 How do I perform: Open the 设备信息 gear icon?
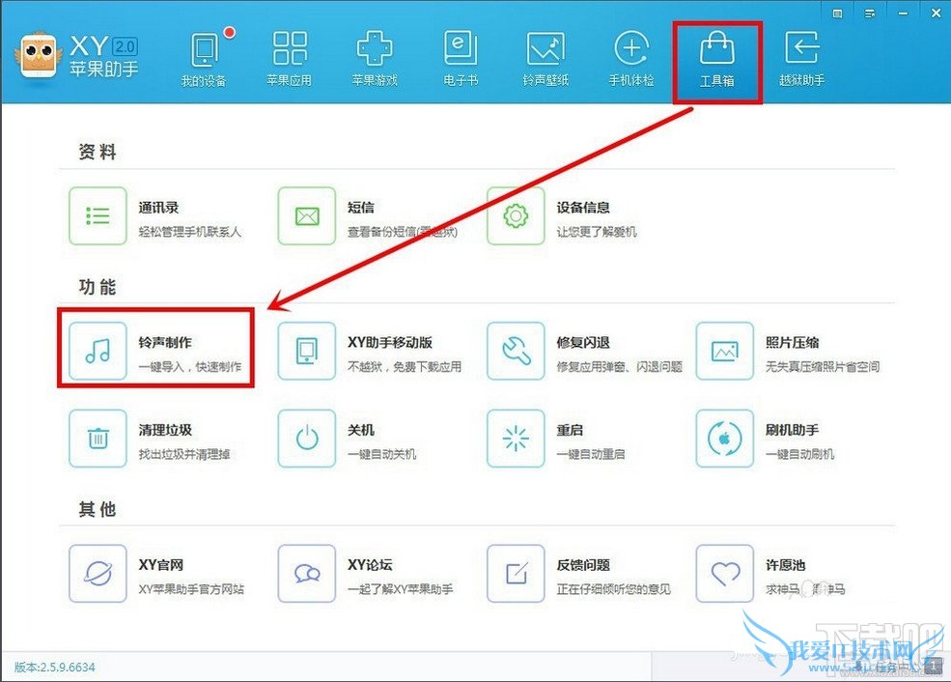[x=517, y=216]
